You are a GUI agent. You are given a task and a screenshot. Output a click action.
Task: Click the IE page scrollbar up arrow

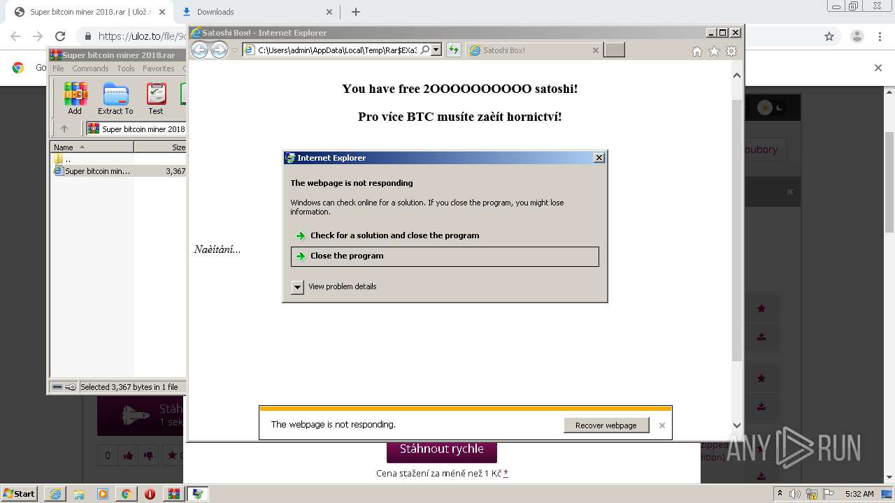(737, 75)
